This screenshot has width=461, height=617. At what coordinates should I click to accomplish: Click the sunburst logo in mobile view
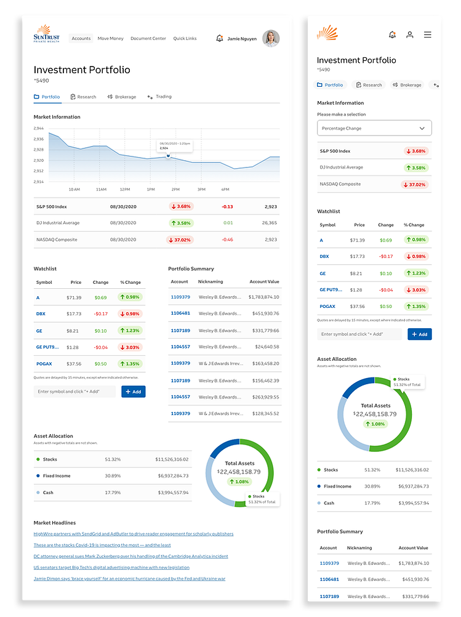(x=327, y=33)
